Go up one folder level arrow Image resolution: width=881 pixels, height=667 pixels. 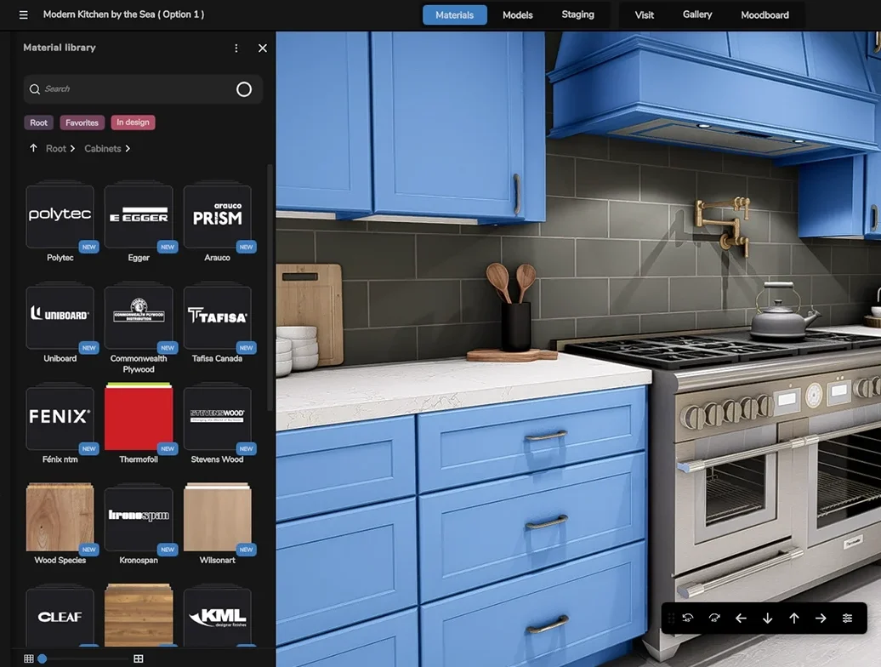33,148
